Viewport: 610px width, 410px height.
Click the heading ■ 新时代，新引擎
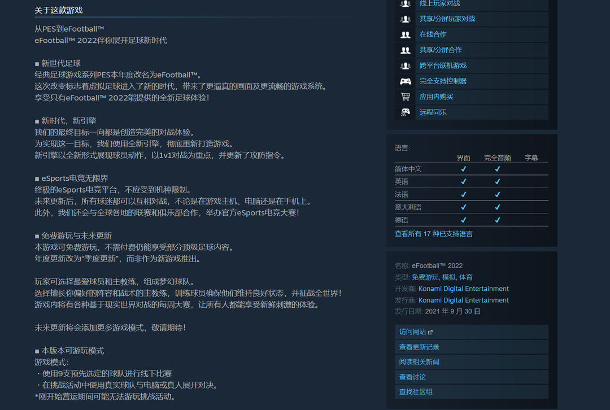[66, 121]
